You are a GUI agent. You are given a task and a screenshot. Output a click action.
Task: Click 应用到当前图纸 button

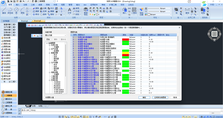click(160, 98)
